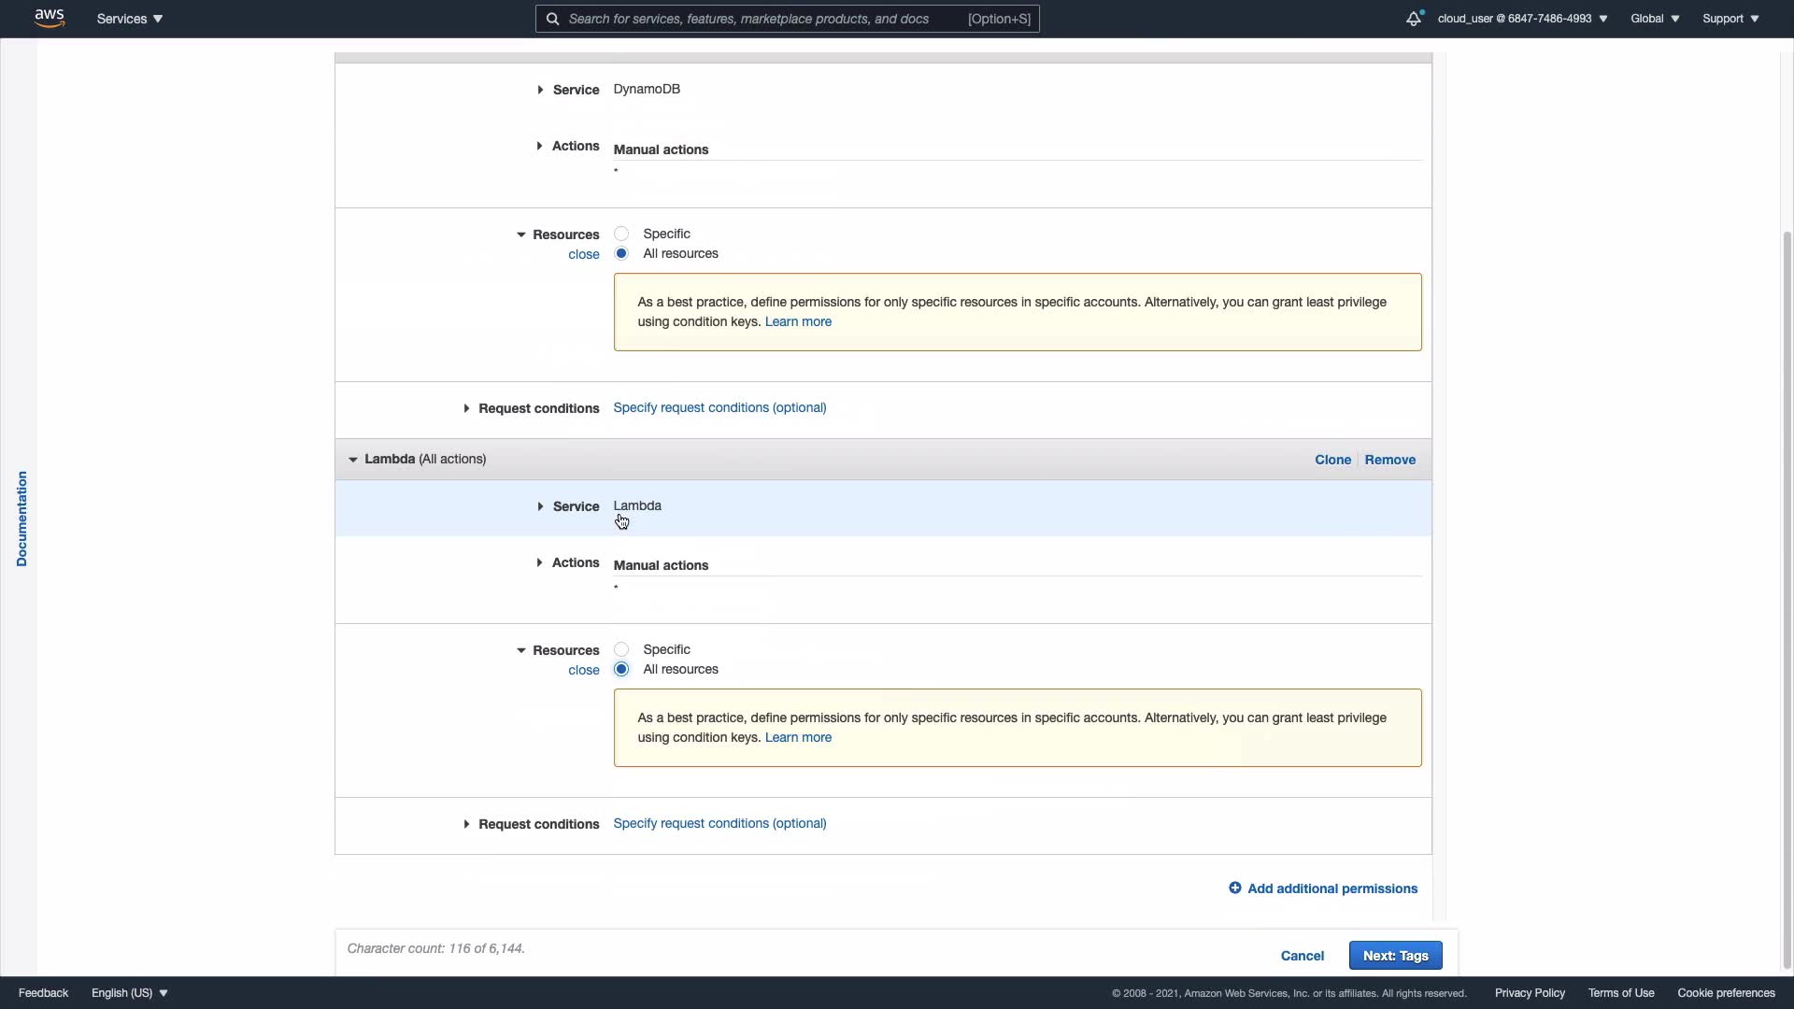Remove the Lambda permission block
Image resolution: width=1794 pixels, height=1009 pixels.
(x=1389, y=460)
